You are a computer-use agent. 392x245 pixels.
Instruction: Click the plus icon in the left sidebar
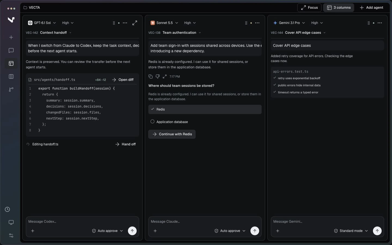pos(11,37)
